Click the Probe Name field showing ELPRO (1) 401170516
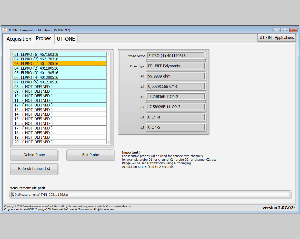The width and height of the screenshot is (300, 239). coord(176,56)
